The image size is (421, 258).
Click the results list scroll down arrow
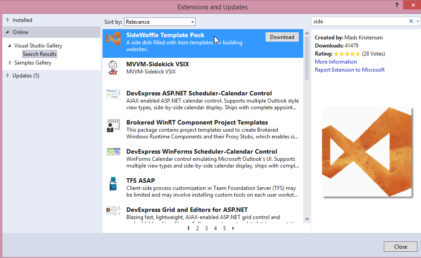coord(307,219)
